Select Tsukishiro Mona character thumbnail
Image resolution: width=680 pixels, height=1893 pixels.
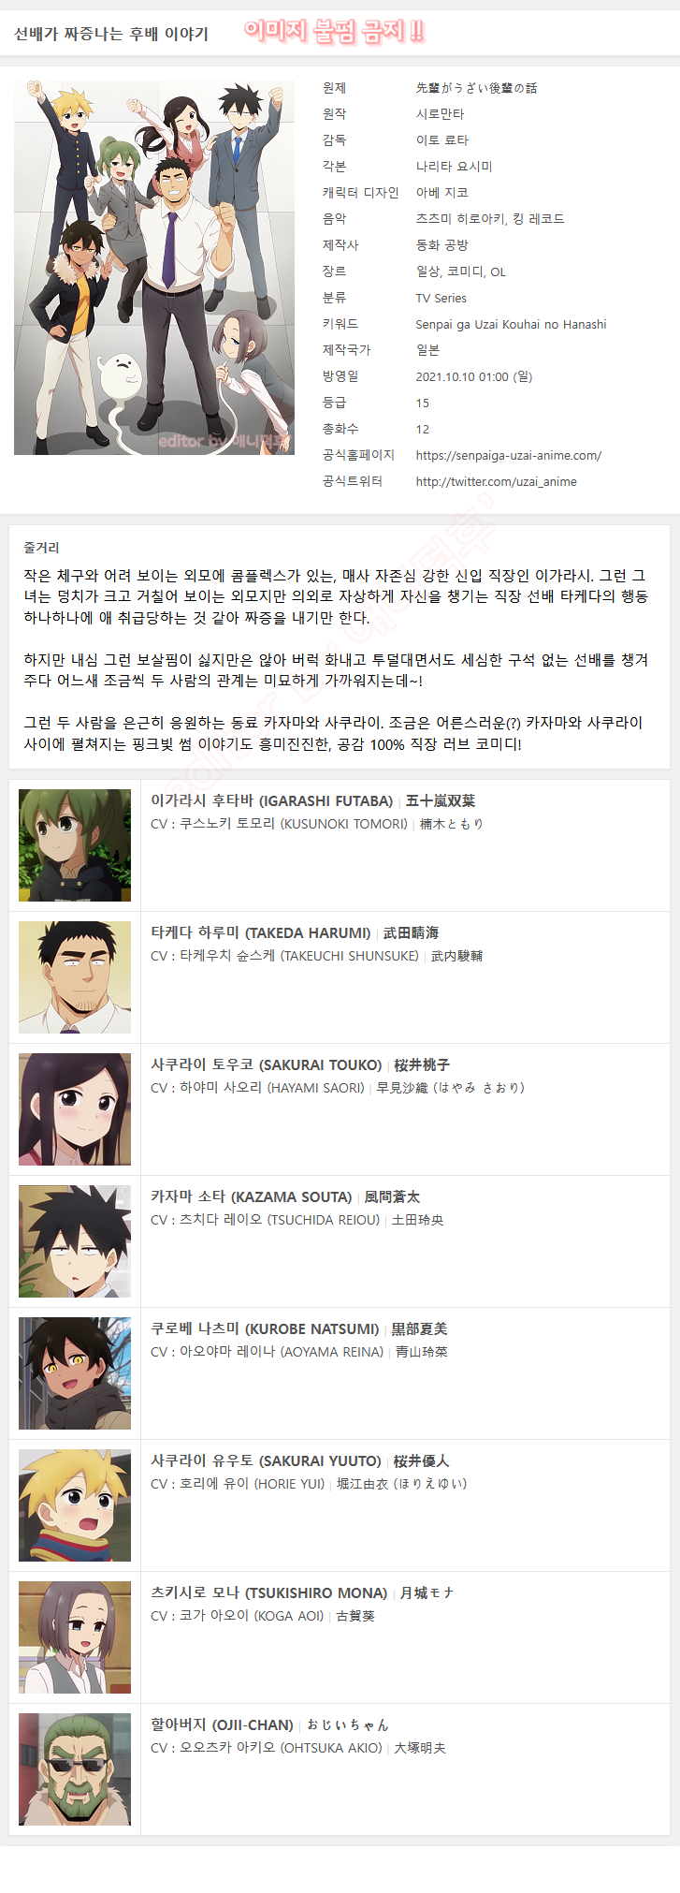pyautogui.click(x=75, y=1637)
